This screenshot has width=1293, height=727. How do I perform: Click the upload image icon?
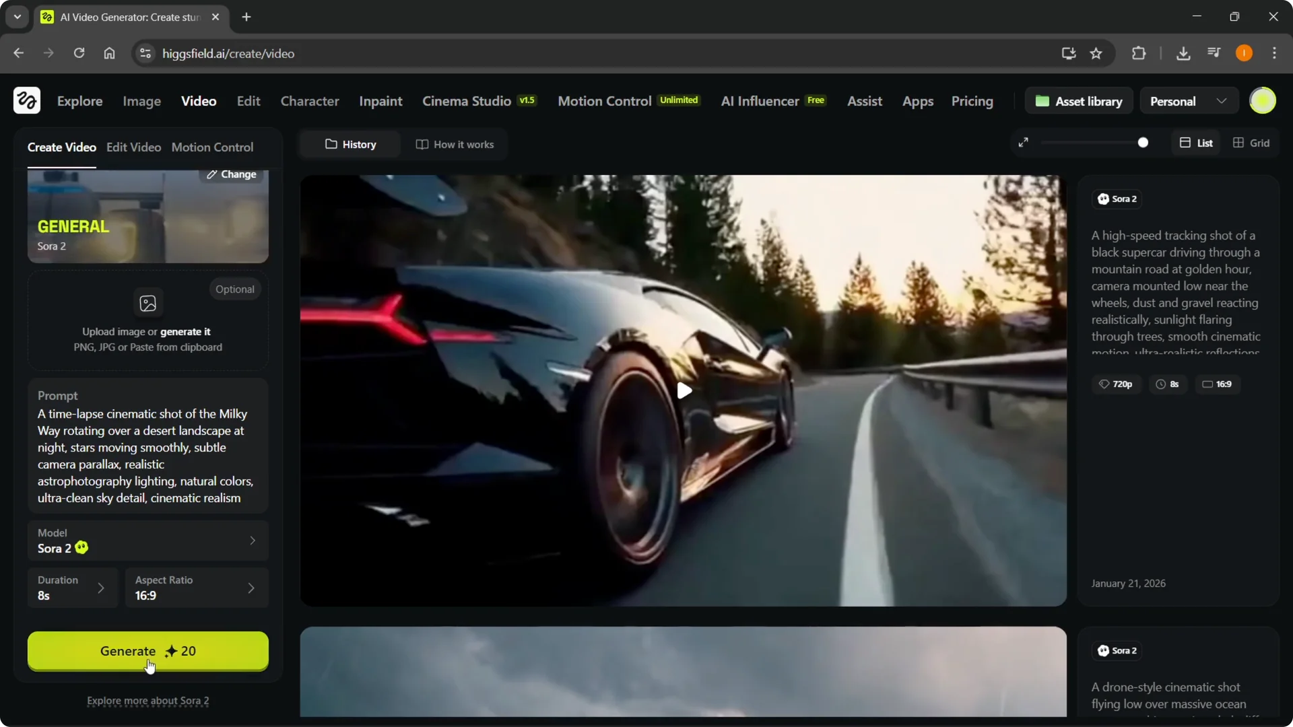(147, 303)
